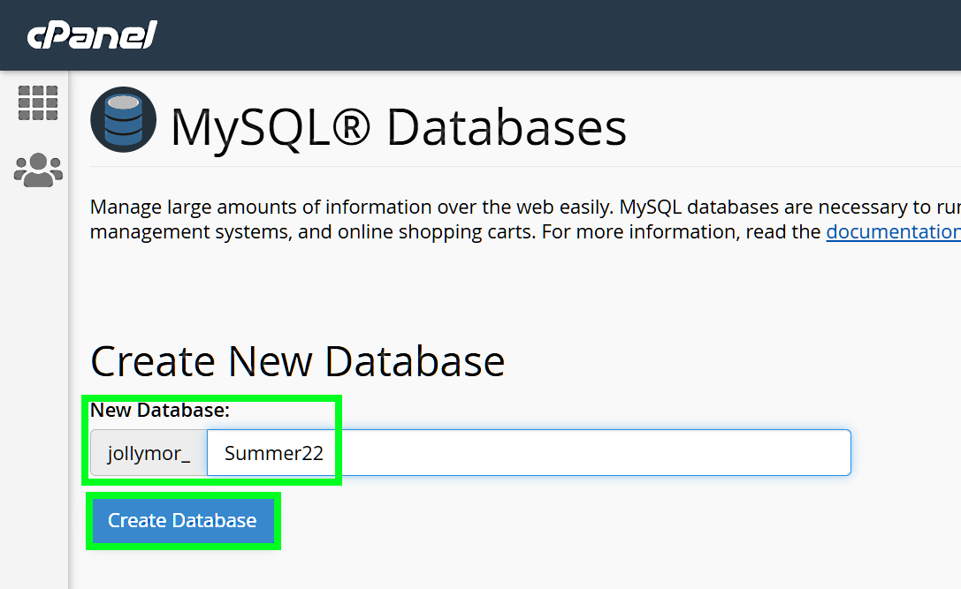Viewport: 961px width, 589px height.
Task: Click the jollymor_ prefix box
Action: 149,454
